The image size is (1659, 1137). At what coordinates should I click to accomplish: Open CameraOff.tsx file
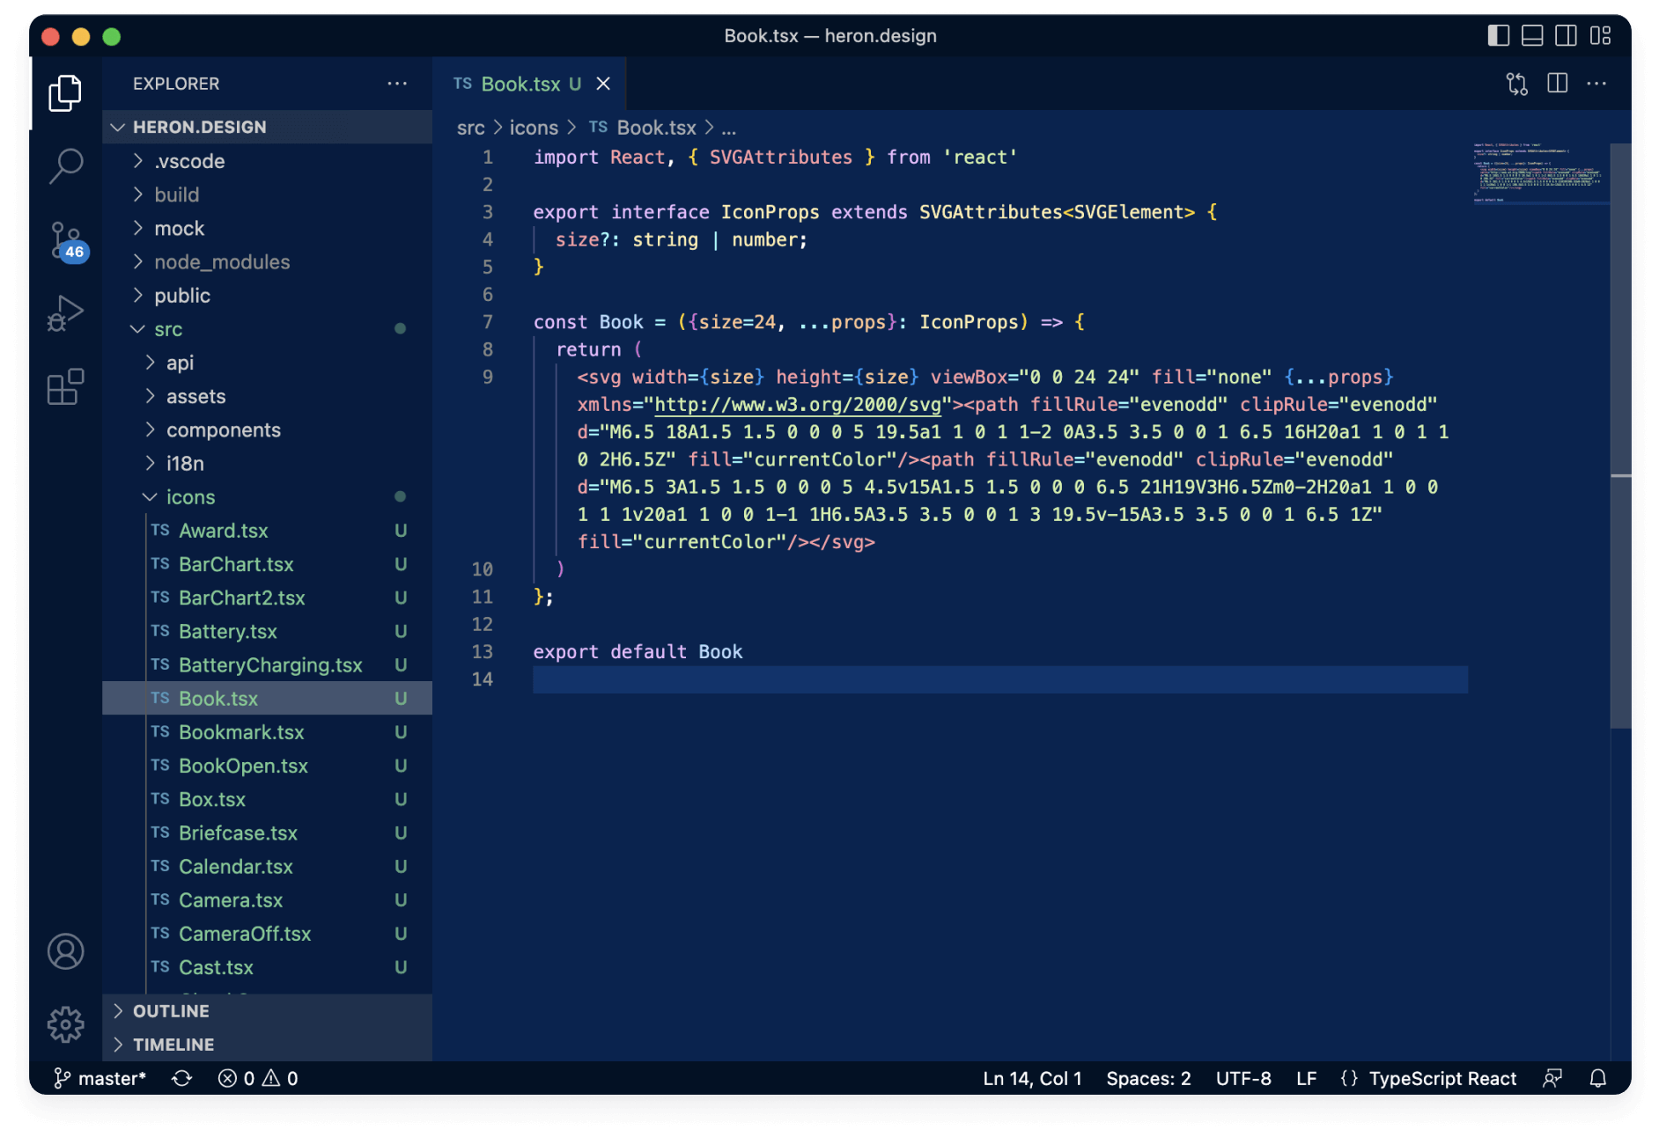[x=268, y=934]
